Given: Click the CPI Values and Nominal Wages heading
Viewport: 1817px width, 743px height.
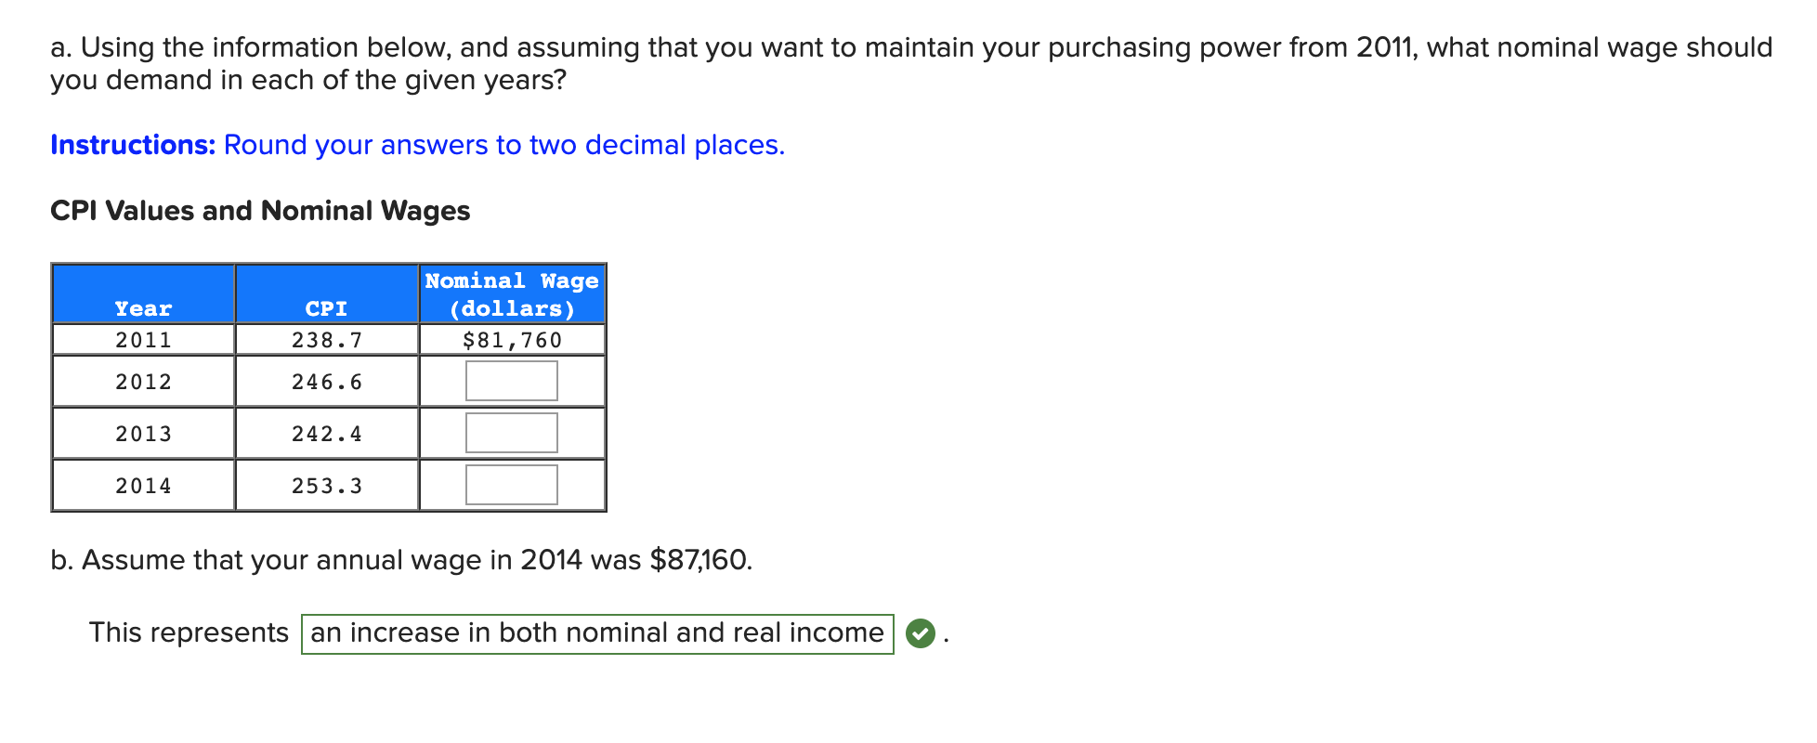Looking at the screenshot, I should (259, 211).
